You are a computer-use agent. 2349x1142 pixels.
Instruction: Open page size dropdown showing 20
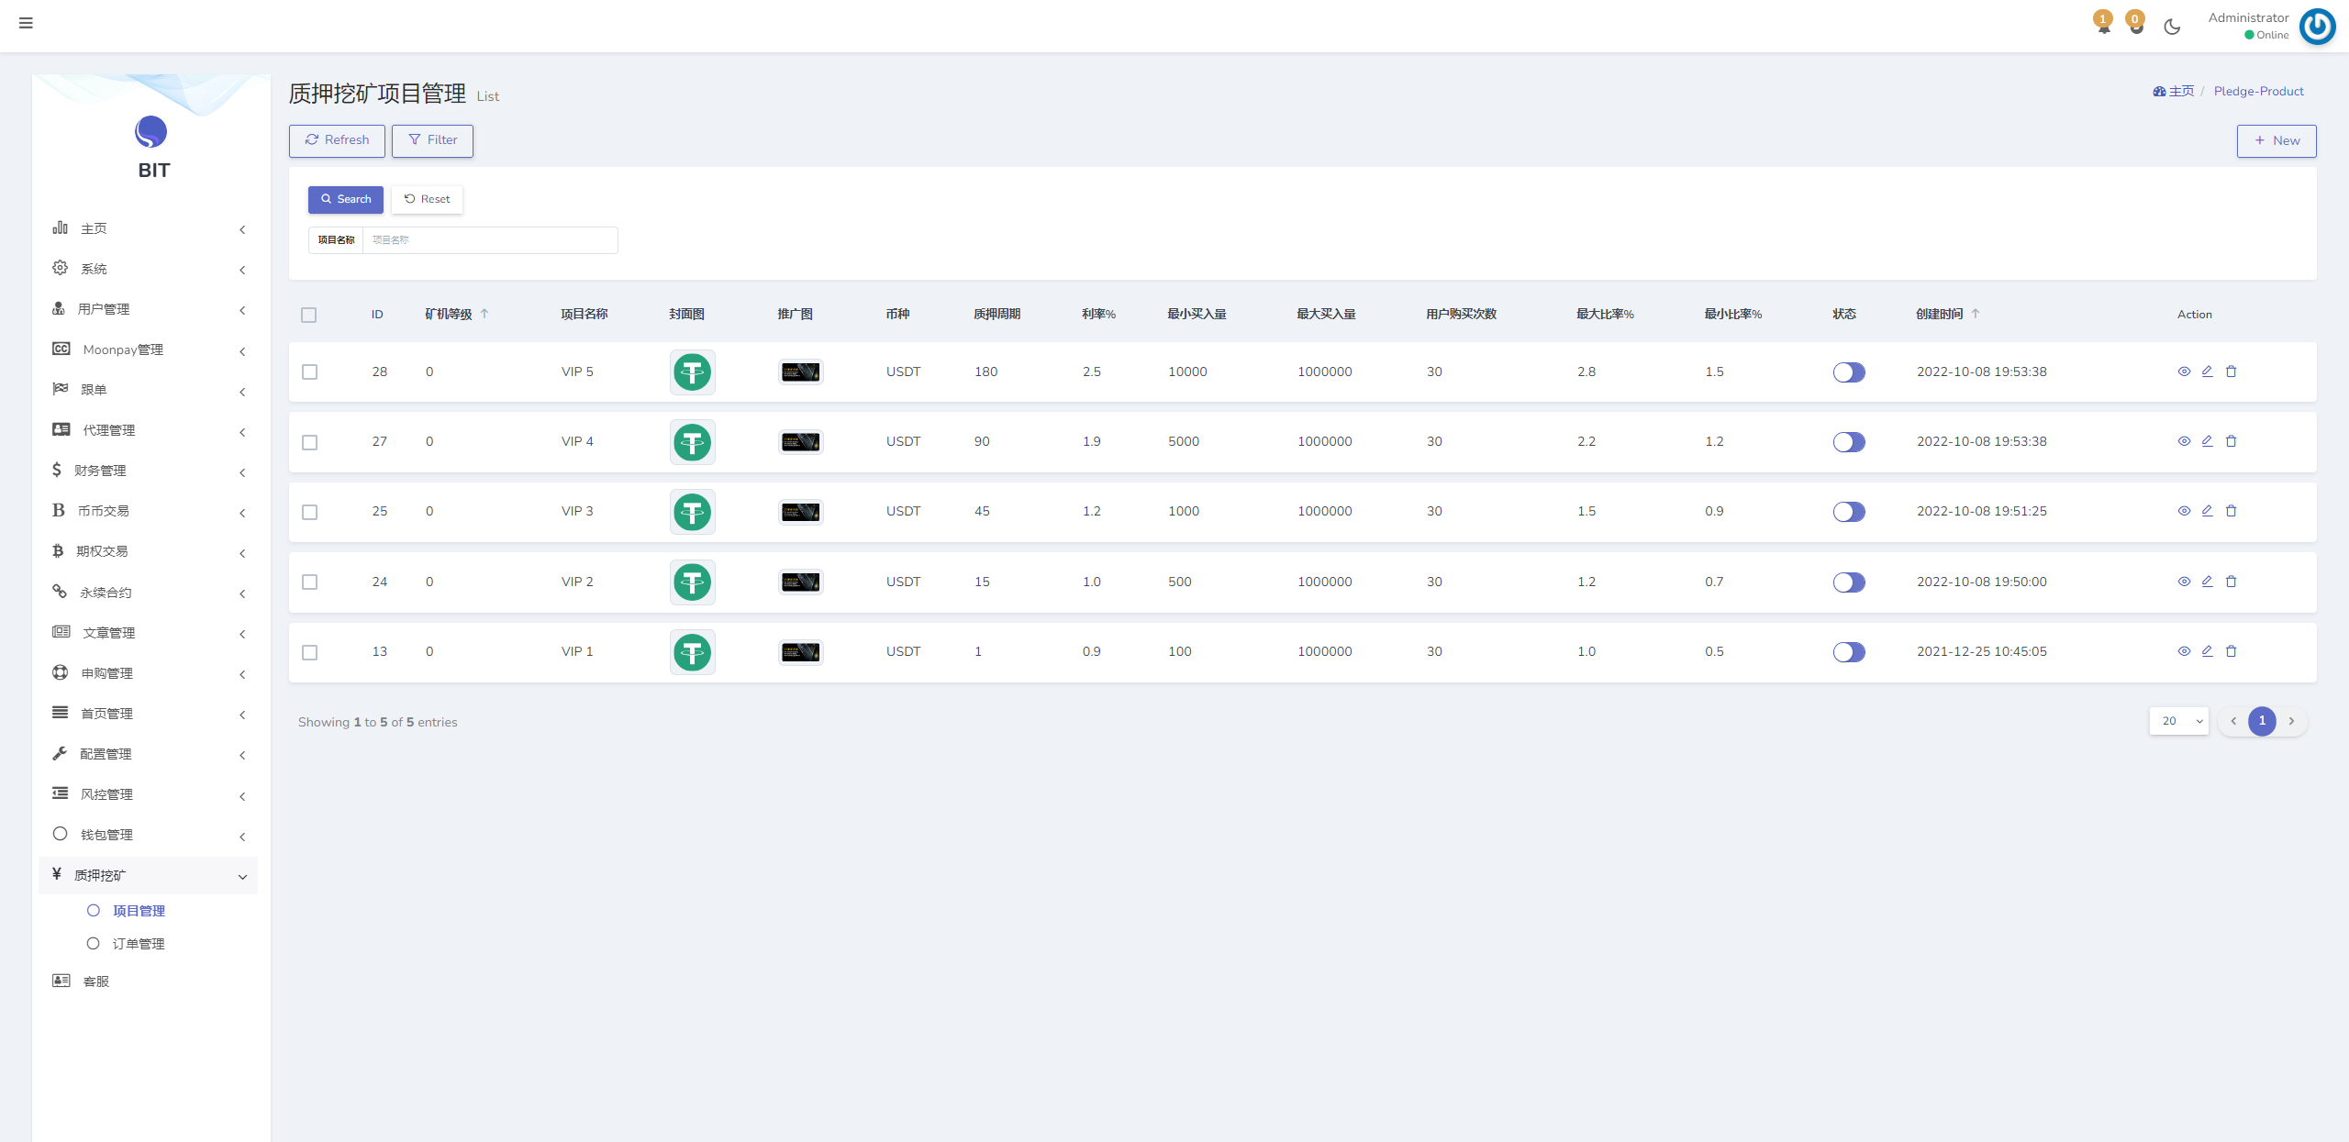point(2178,721)
